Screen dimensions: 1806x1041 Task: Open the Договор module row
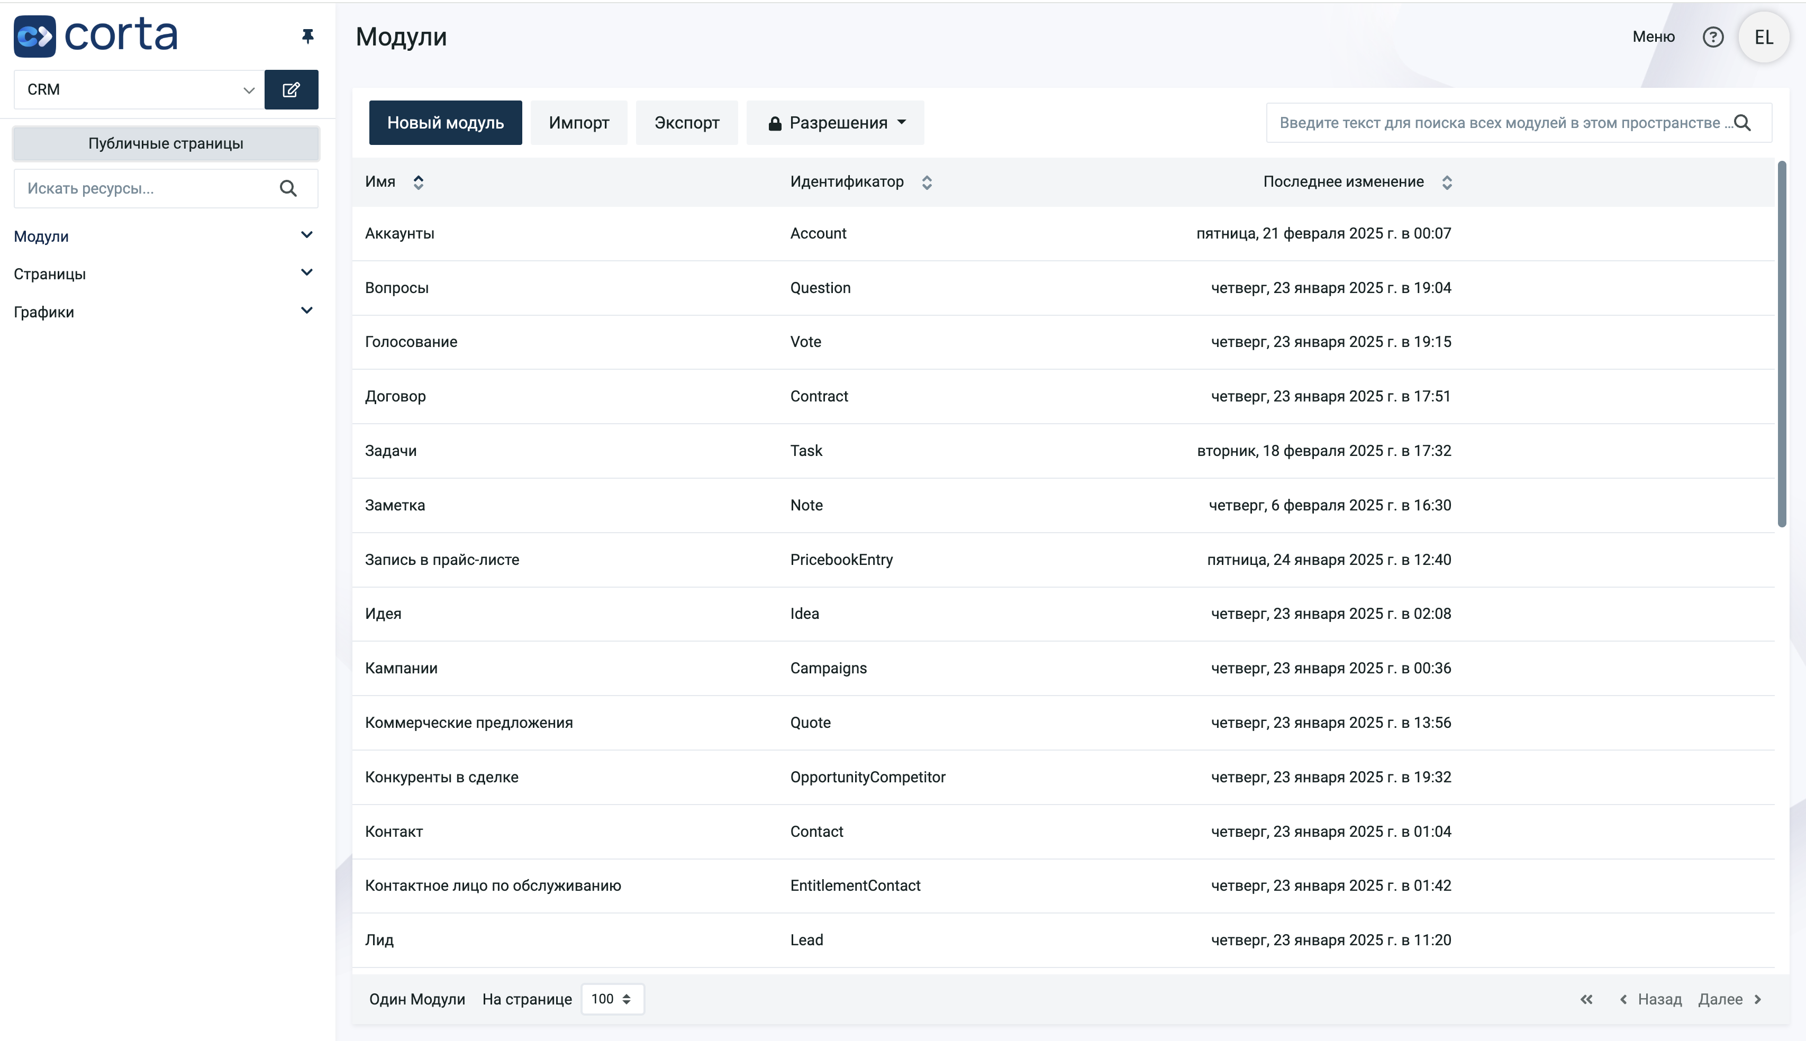pos(1063,397)
